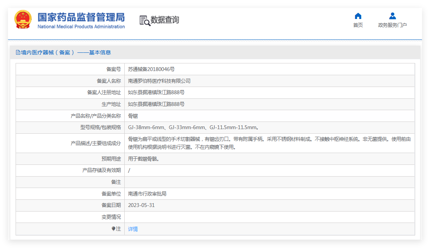
Task: Open the 详情 link
Action: [133, 229]
